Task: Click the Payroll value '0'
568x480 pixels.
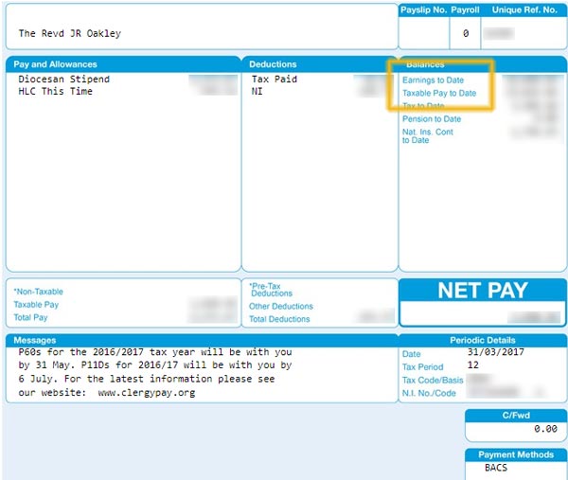Action: tap(466, 33)
